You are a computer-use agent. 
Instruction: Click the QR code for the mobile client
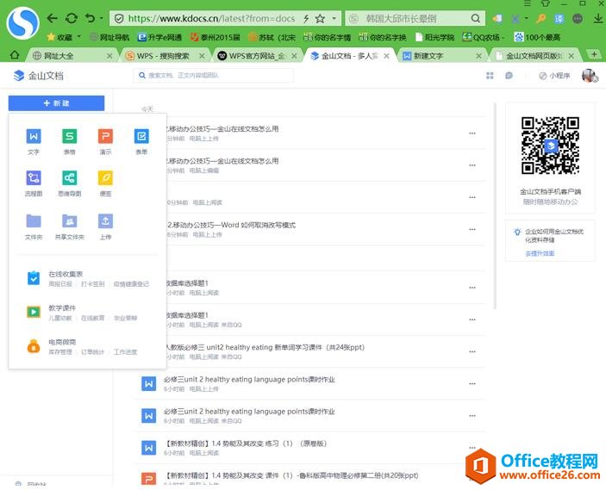[x=550, y=146]
